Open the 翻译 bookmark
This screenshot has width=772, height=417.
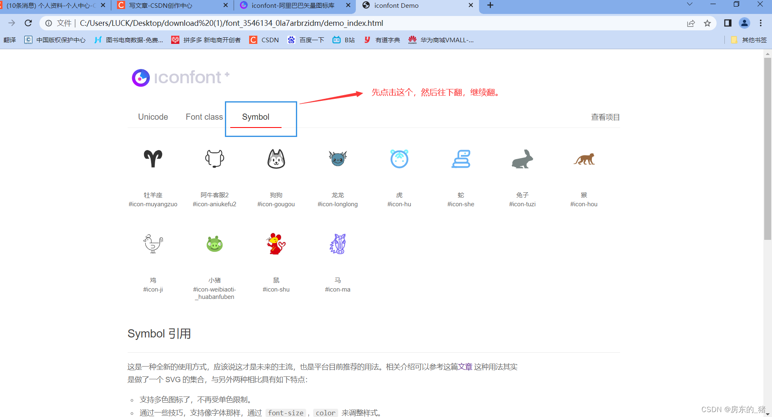[x=9, y=40]
